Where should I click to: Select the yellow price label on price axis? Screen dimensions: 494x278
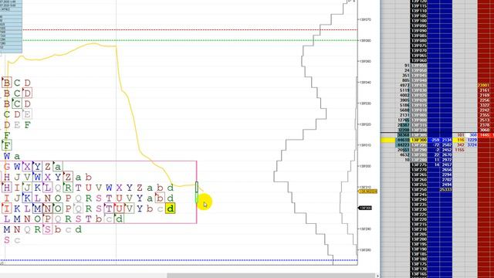pyautogui.click(x=367, y=192)
